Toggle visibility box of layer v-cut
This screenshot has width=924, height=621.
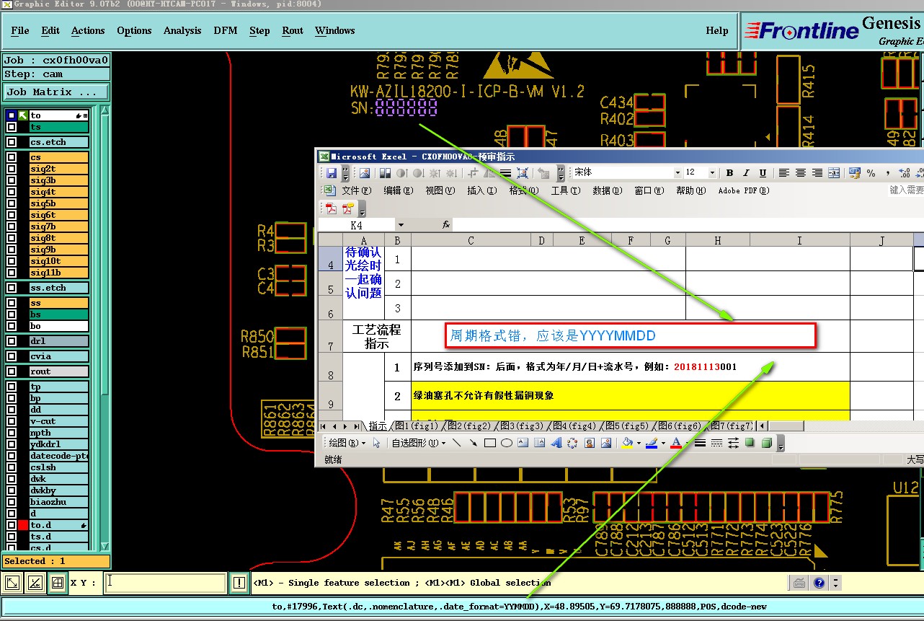12,421
